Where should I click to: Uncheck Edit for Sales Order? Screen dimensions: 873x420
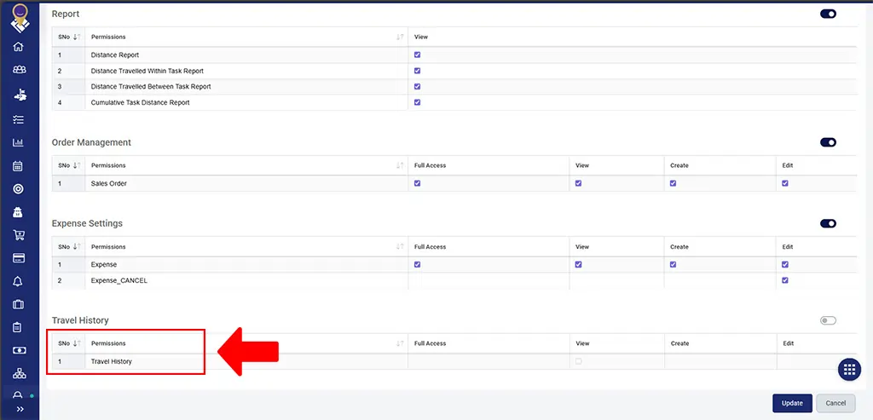[x=785, y=183]
